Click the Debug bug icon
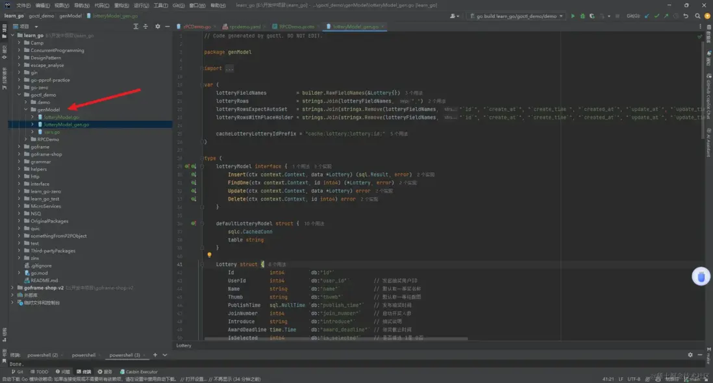Screen dimensions: 713x383 coord(582,16)
